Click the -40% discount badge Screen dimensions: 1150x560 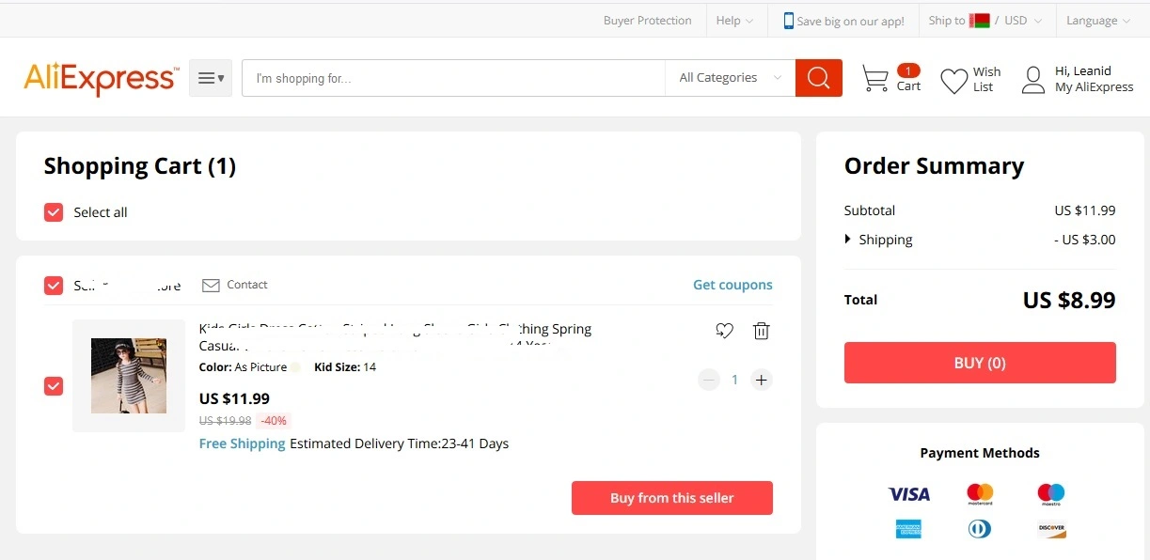[274, 420]
